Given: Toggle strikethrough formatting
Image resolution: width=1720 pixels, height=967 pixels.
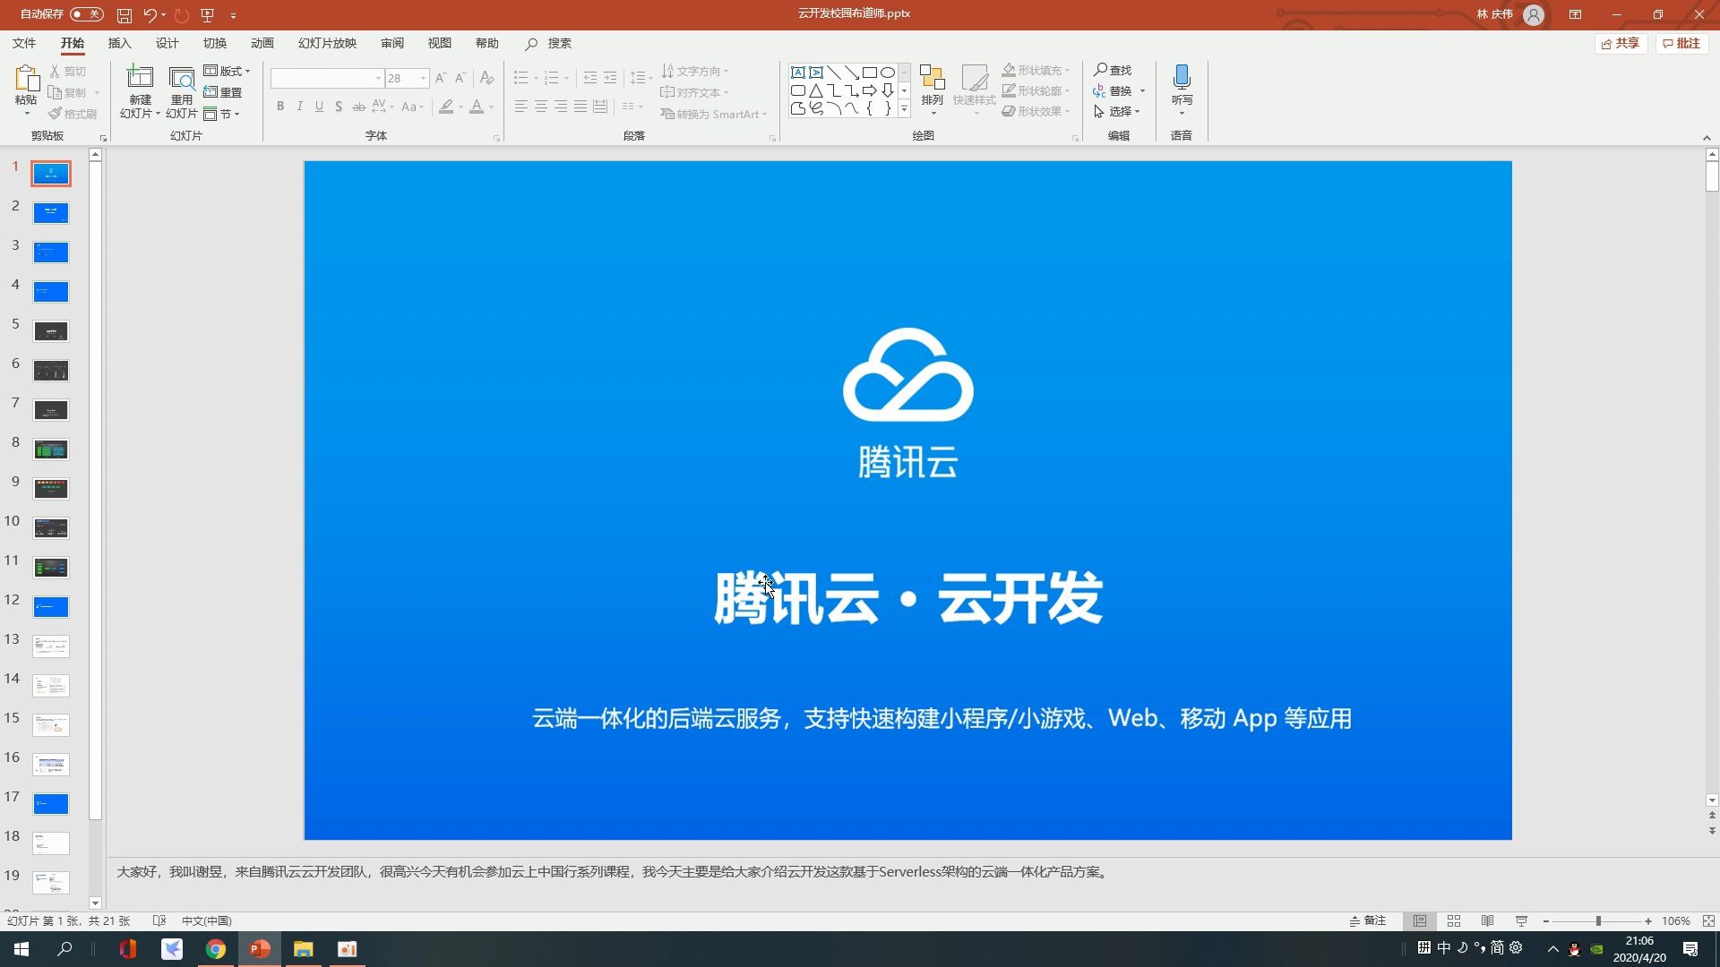Looking at the screenshot, I should pos(357,107).
